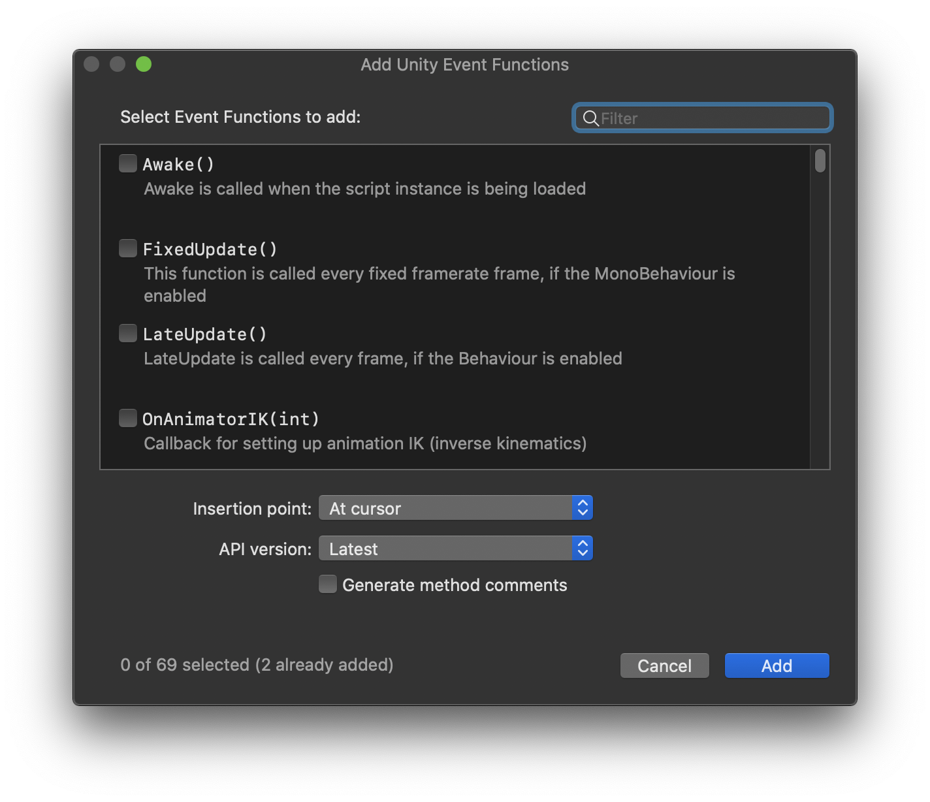Select the LateUpdate() checkbox
930x802 pixels.
[x=128, y=333]
